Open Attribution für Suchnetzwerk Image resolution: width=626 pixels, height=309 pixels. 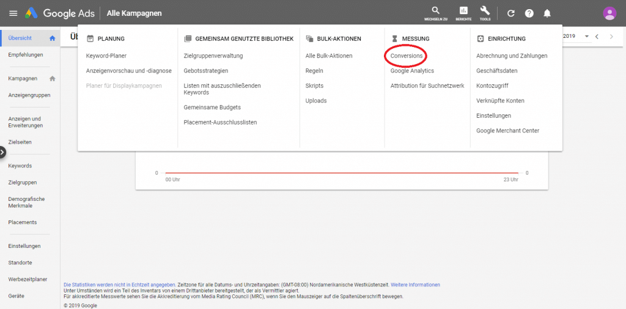click(x=427, y=85)
